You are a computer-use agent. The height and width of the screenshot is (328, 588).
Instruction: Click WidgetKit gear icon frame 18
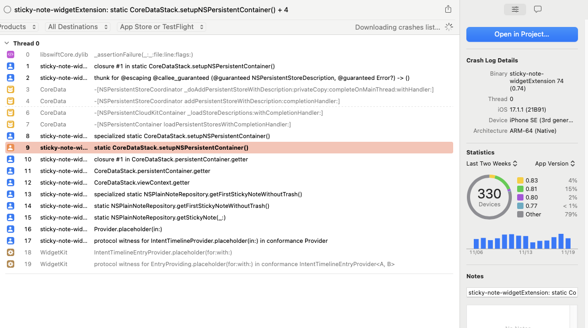pyautogui.click(x=11, y=252)
